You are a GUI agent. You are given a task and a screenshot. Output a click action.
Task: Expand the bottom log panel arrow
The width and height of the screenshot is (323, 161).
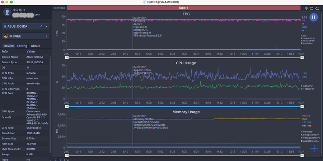(x=55, y=160)
